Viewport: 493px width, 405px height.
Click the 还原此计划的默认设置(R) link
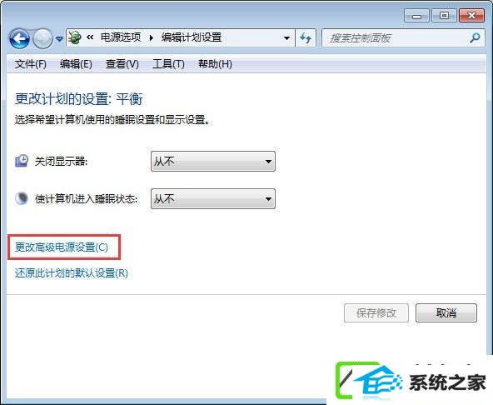click(72, 273)
